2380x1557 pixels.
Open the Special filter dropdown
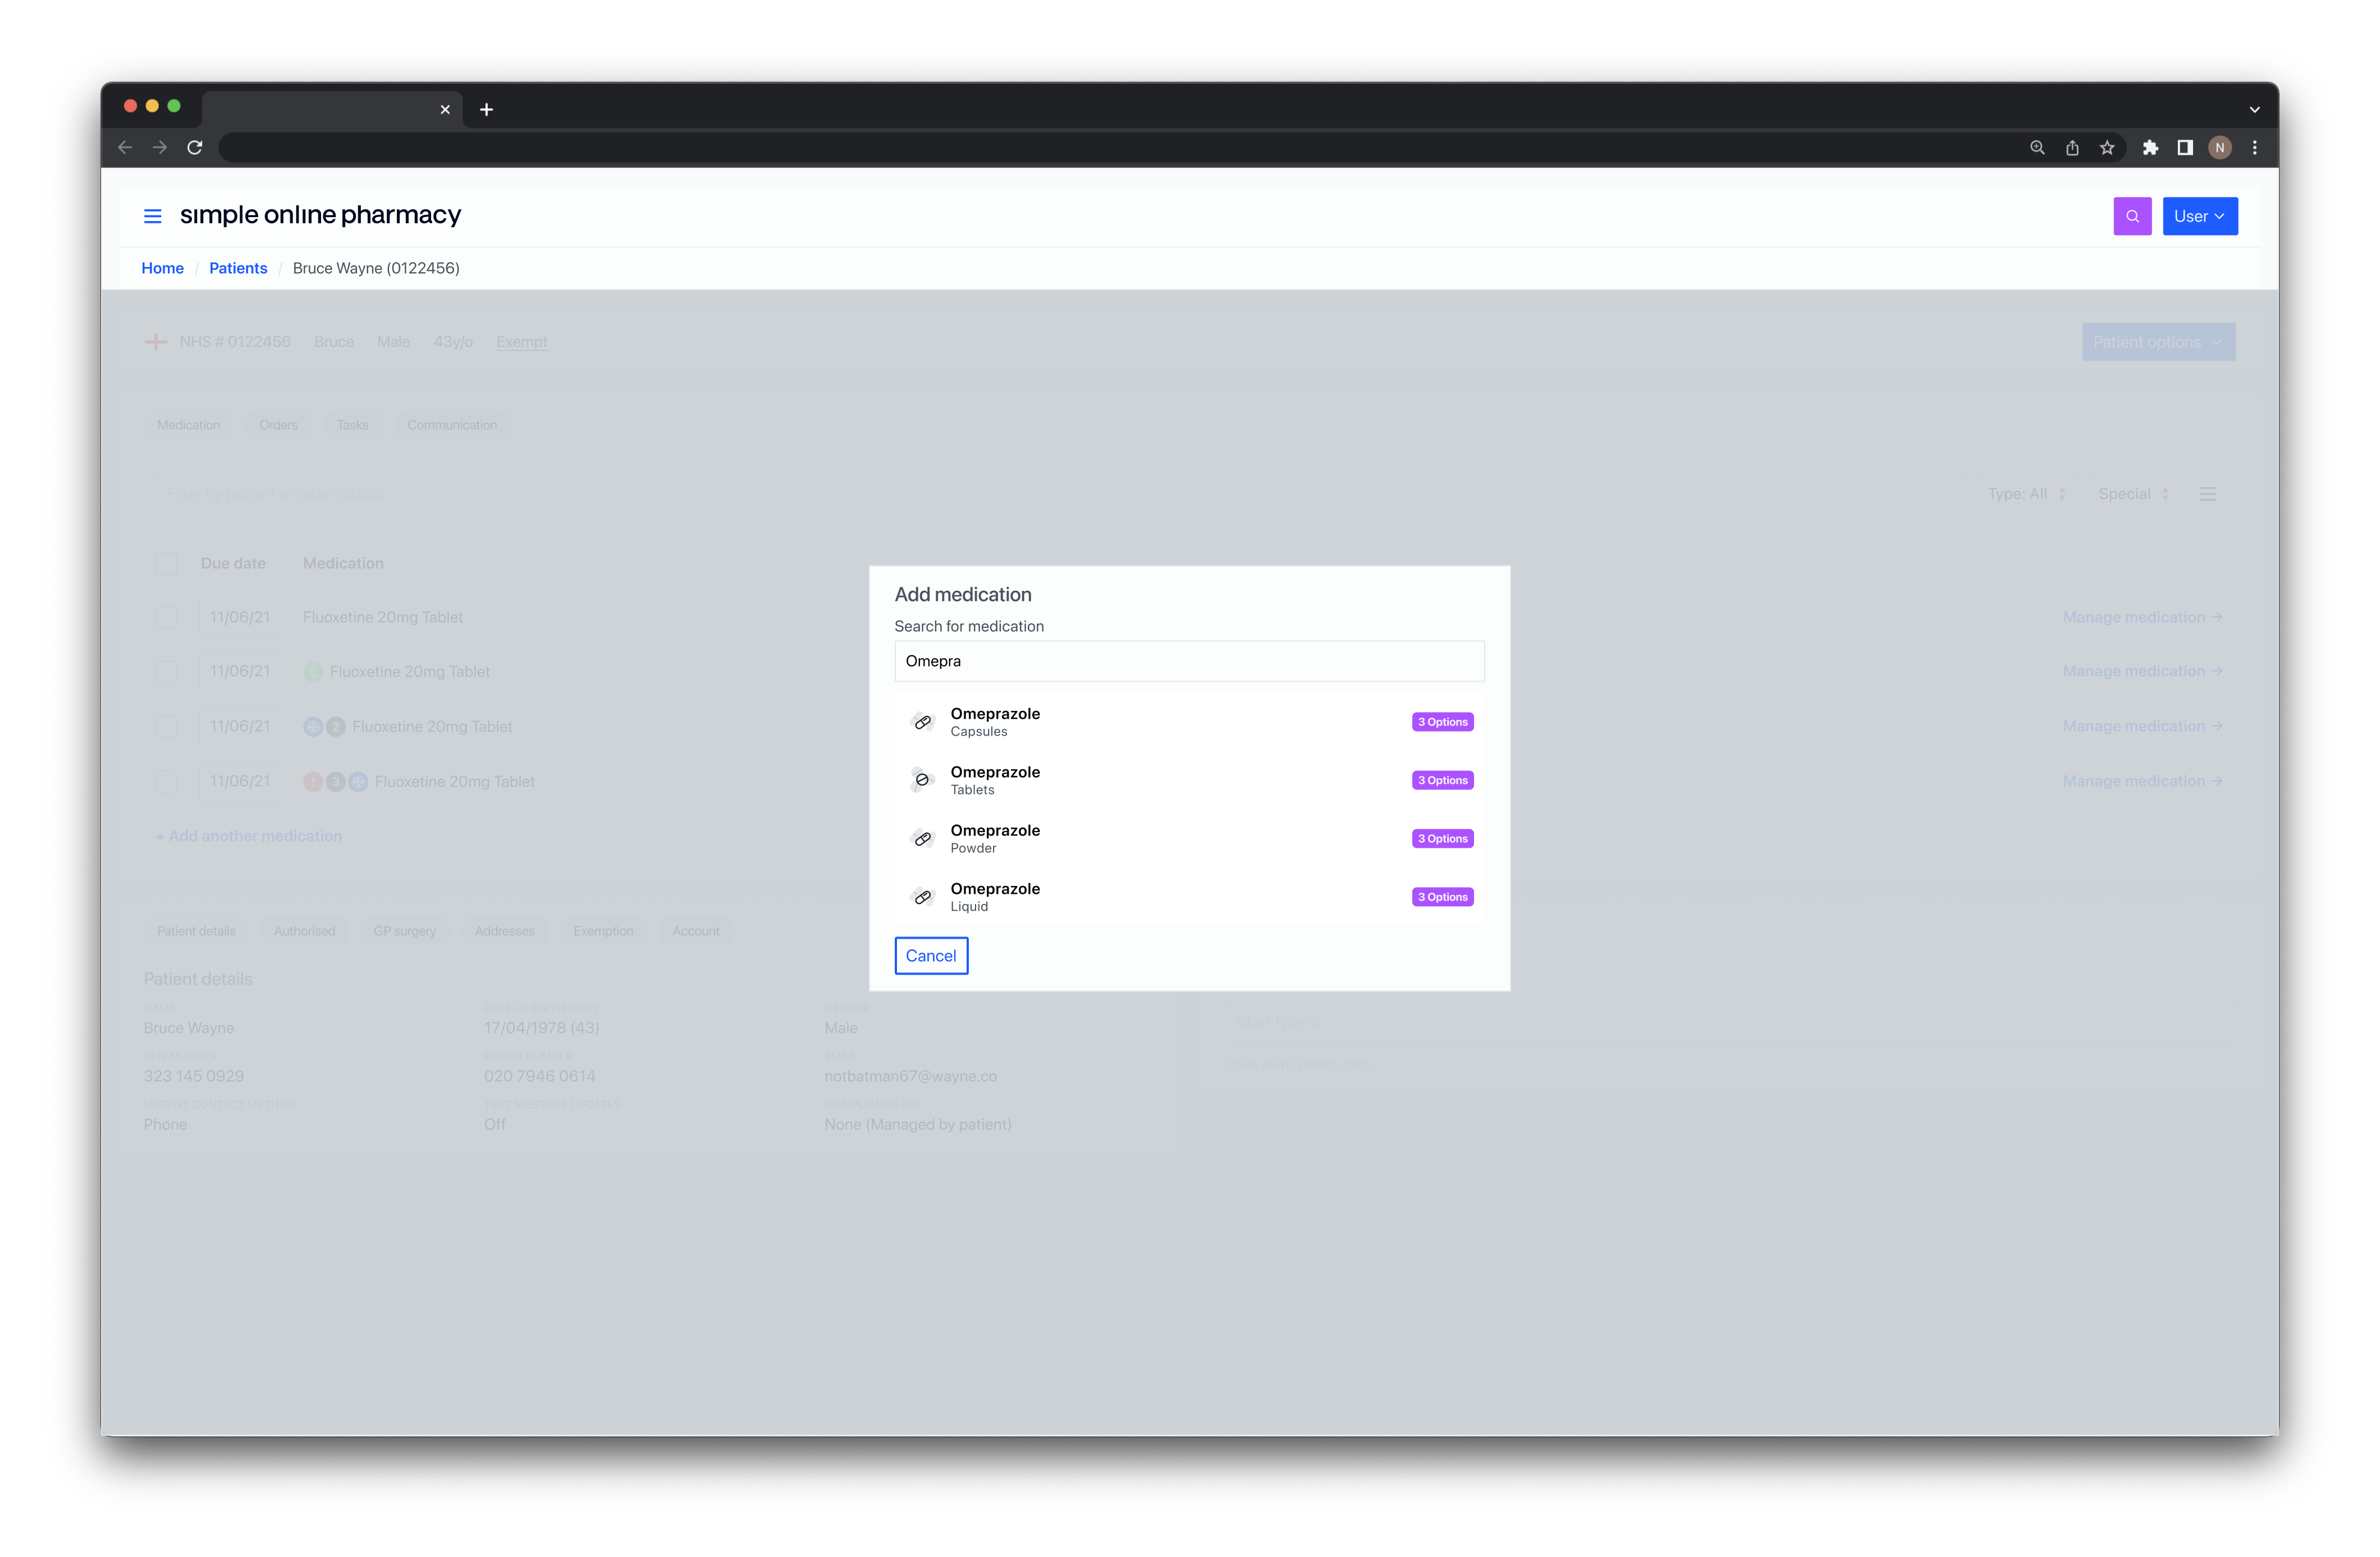tap(2133, 494)
